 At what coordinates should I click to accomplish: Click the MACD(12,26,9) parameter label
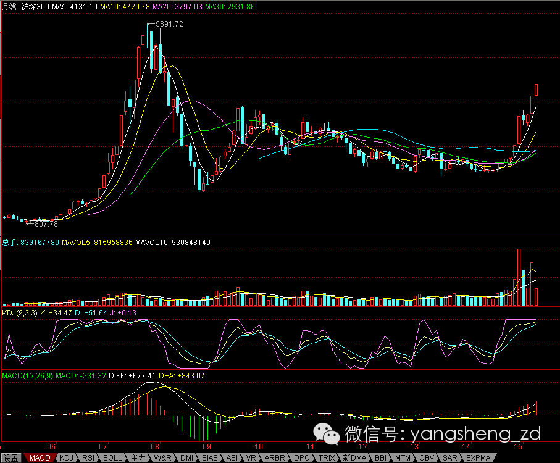(28, 375)
